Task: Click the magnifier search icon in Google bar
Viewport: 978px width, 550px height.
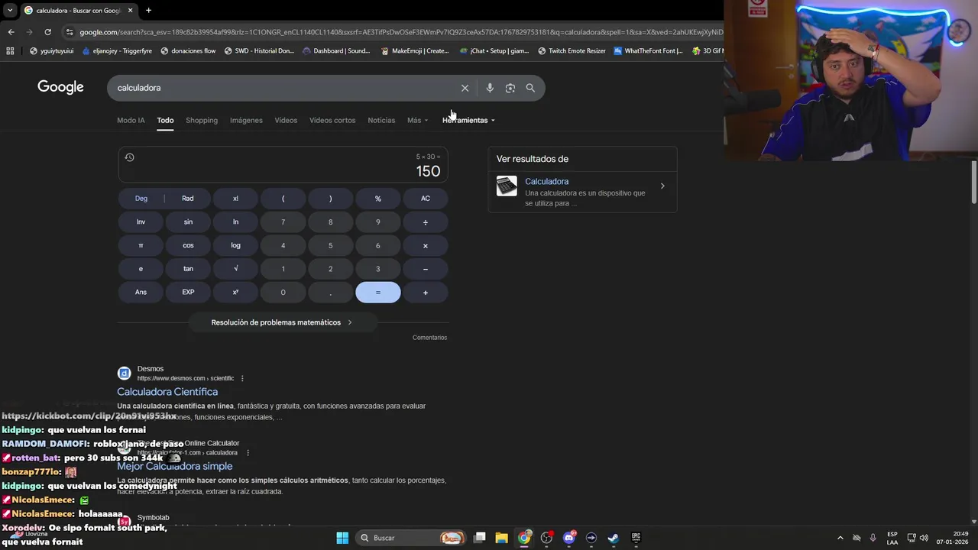Action: (x=530, y=88)
